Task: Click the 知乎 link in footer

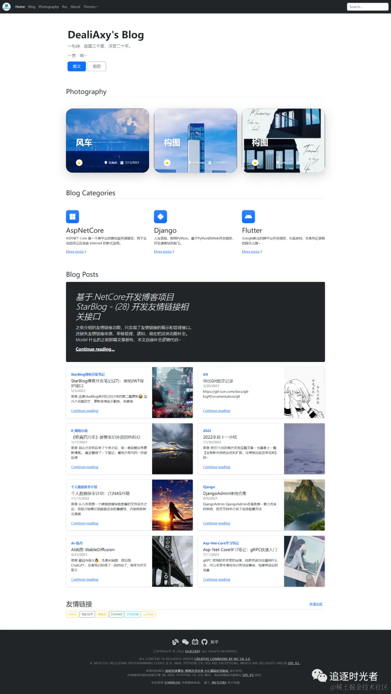Action: click(x=214, y=642)
